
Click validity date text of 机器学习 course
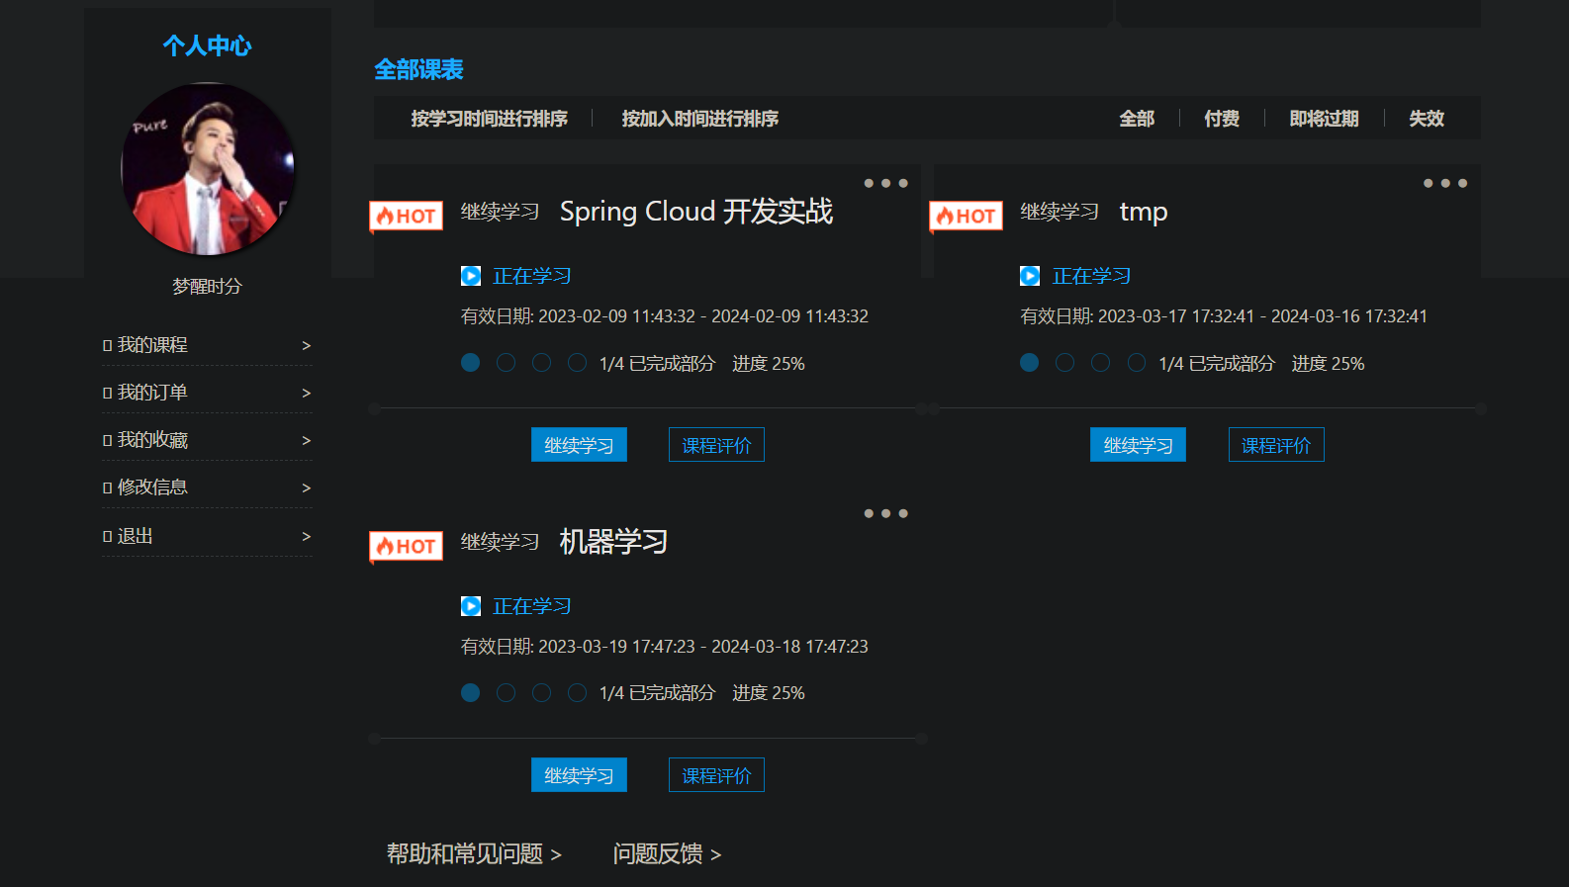click(x=665, y=647)
